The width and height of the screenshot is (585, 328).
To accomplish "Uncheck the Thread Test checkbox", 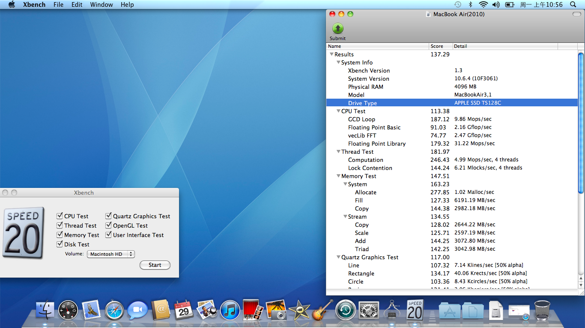I will [60, 225].
